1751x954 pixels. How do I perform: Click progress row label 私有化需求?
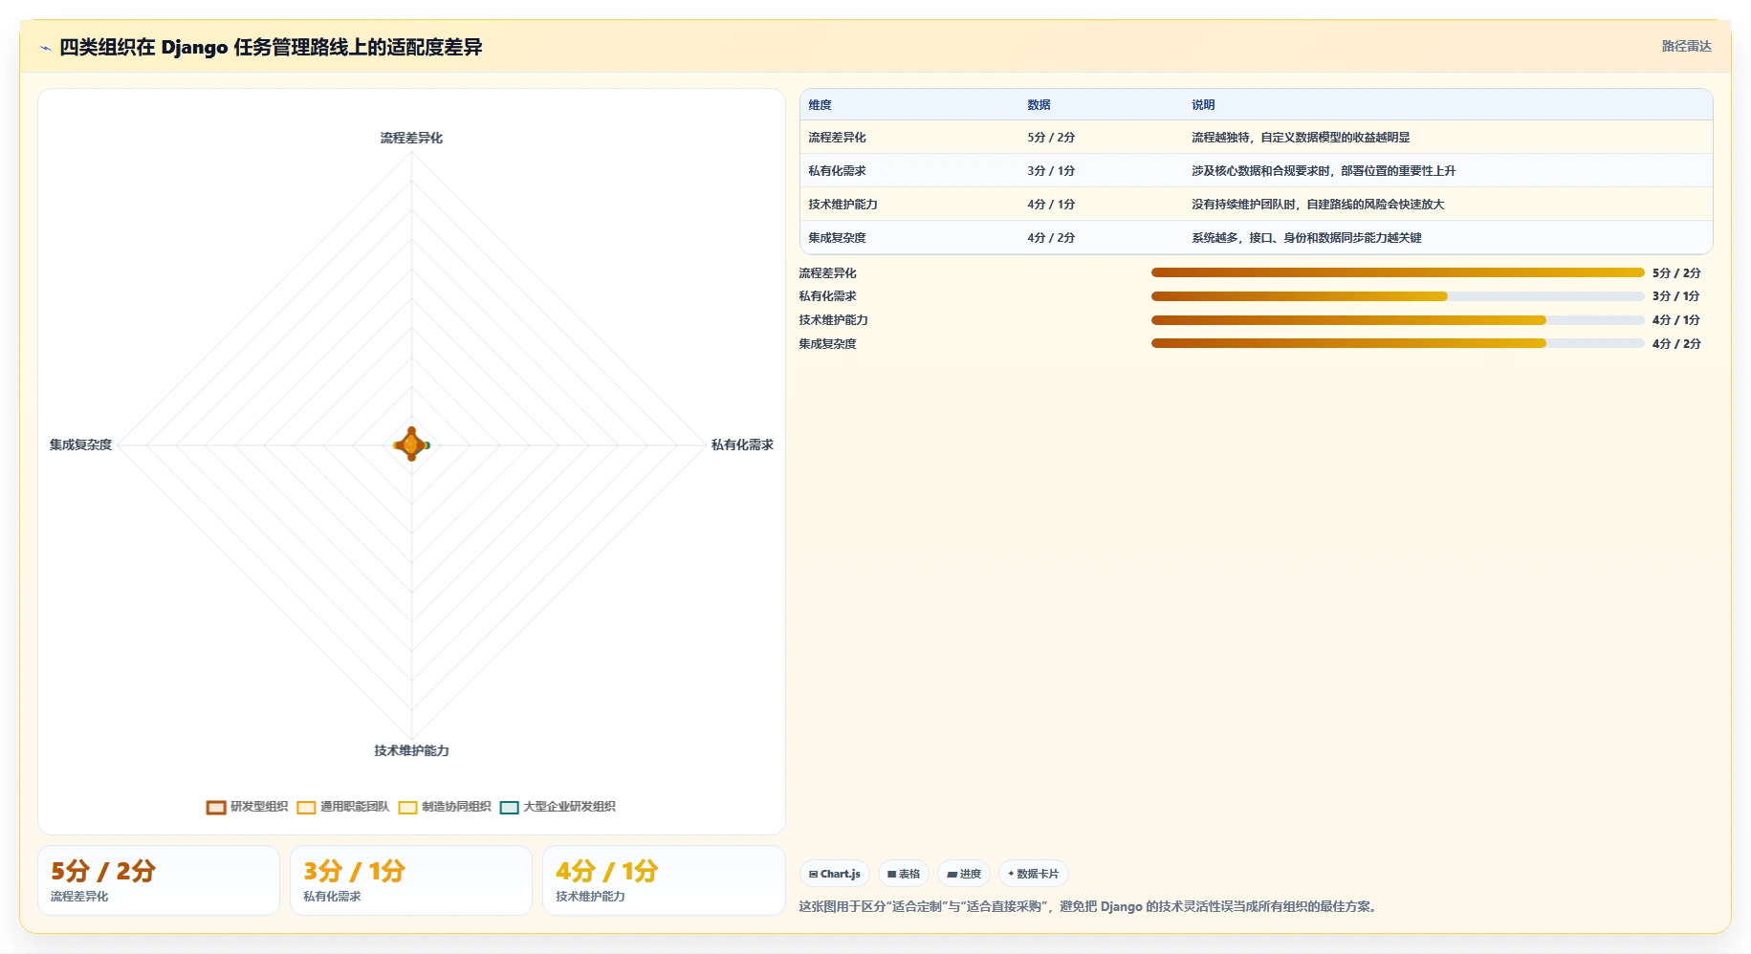(827, 296)
